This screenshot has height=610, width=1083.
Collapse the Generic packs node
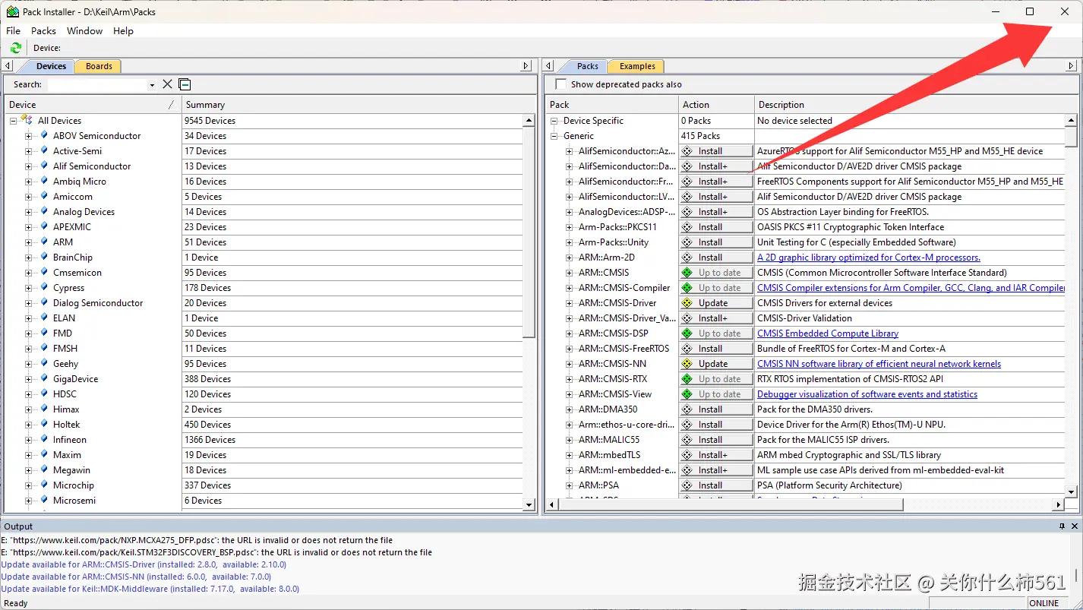point(554,136)
